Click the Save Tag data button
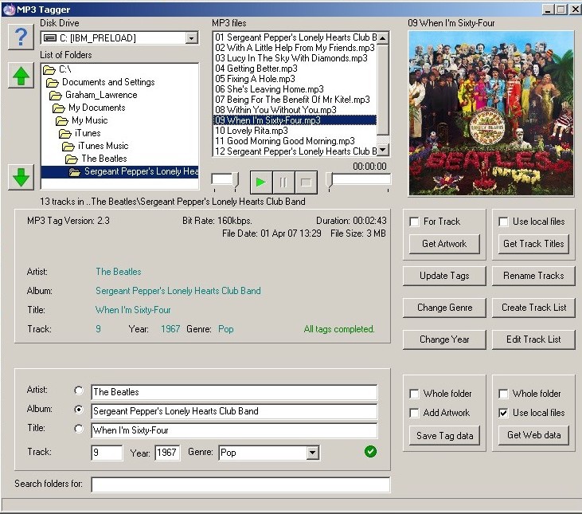The width and height of the screenshot is (582, 514). click(x=444, y=436)
